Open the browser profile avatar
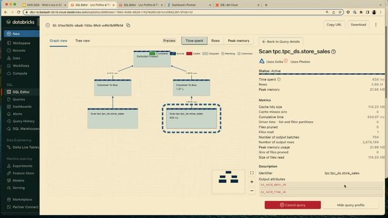The width and height of the screenshot is (388, 218). coord(374,12)
